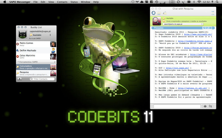The image size is (222, 138).
Task: Select the Calculadora contact
Action: click(x=36, y=67)
